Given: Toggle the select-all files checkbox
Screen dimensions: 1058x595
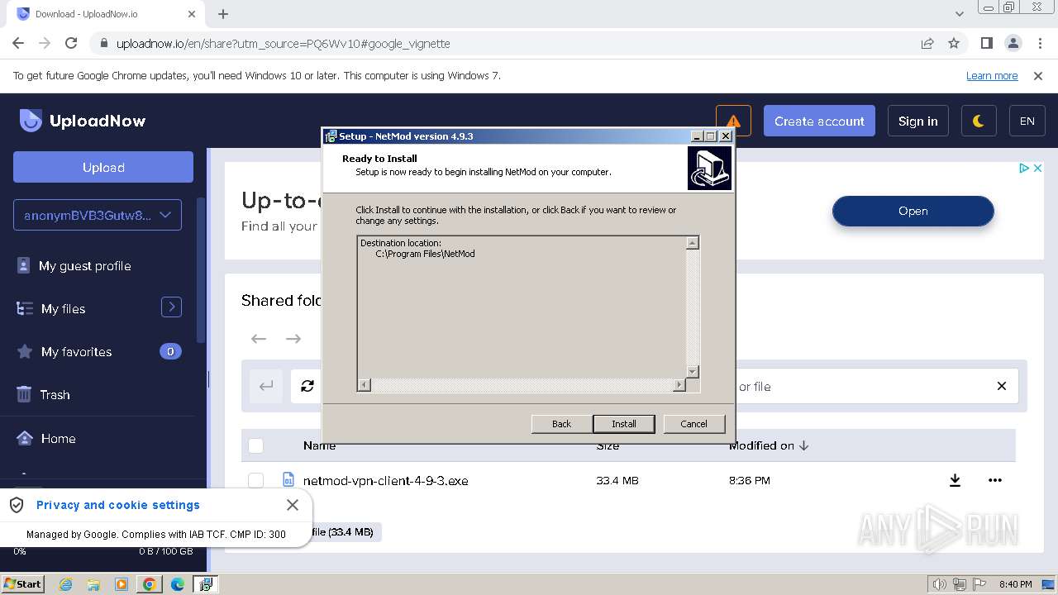Looking at the screenshot, I should click(256, 446).
